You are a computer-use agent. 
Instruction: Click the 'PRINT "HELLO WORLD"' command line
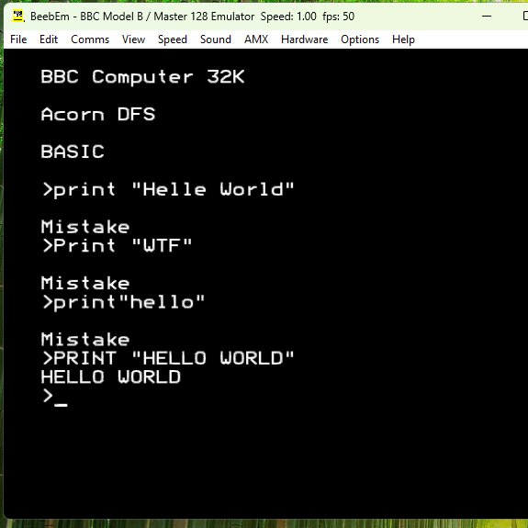click(x=168, y=358)
